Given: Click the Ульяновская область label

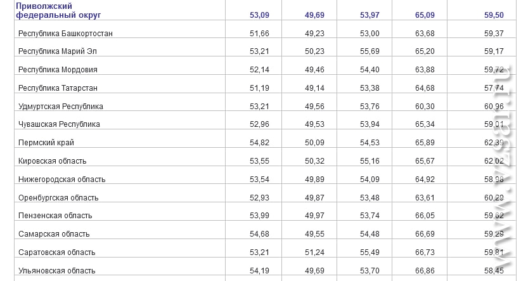Looking at the screenshot, I should point(57,271).
